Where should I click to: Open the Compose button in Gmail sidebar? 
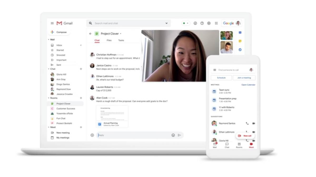[x=60, y=32]
